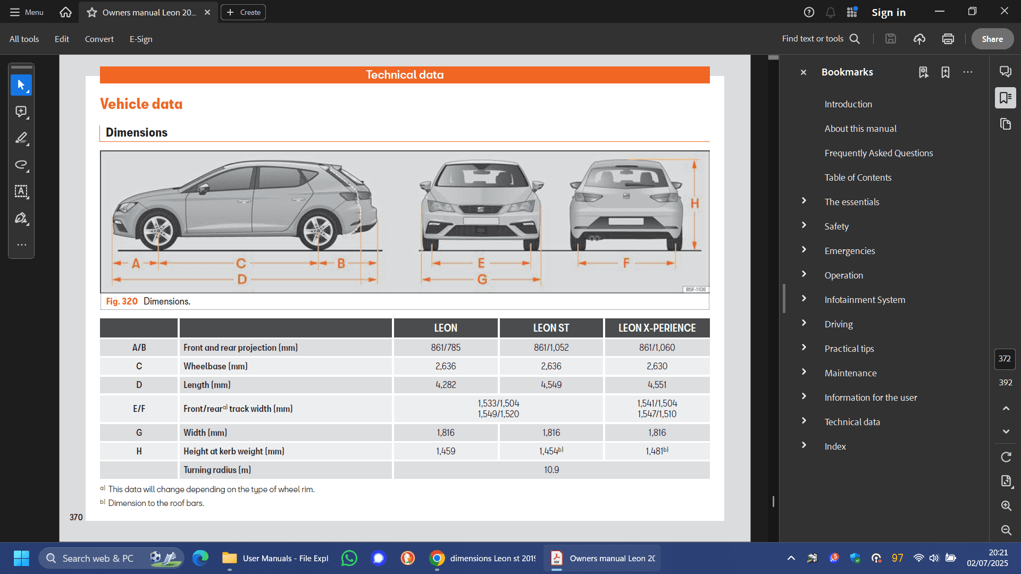Open Microsoft Edge from taskbar
Screen dimensions: 1021x574
tap(200, 558)
